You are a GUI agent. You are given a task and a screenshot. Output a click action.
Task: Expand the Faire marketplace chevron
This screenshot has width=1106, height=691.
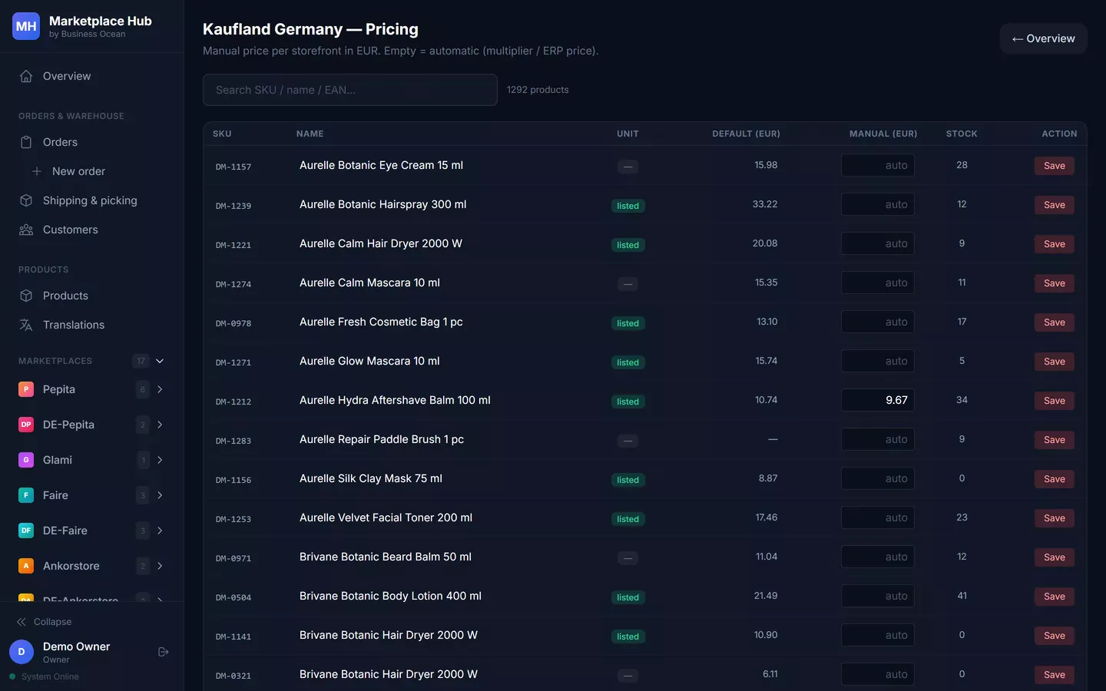pyautogui.click(x=160, y=495)
